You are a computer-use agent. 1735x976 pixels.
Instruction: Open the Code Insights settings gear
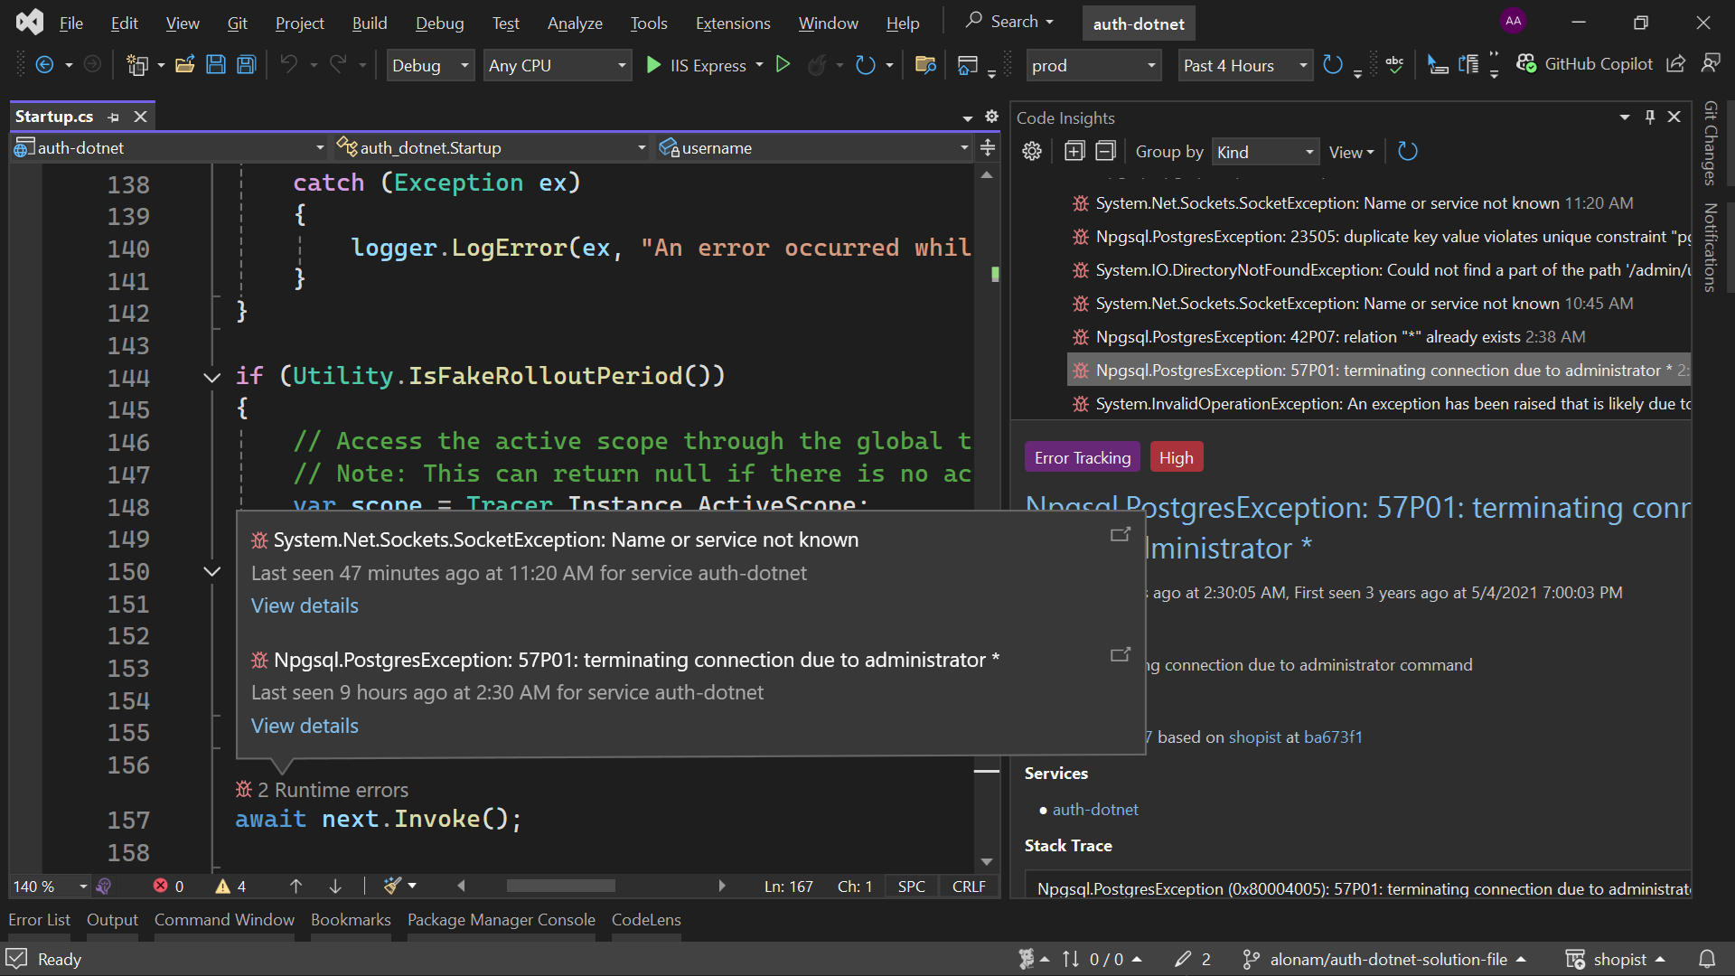[1031, 151]
